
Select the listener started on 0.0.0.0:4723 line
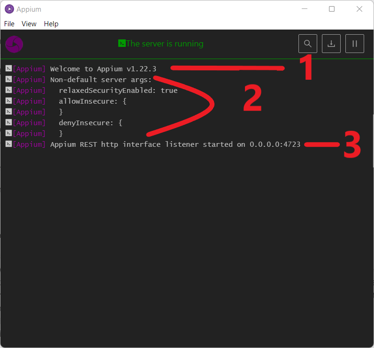[176, 144]
